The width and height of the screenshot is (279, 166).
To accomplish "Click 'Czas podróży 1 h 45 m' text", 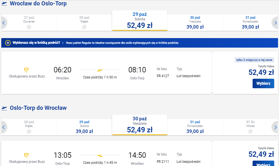I will point(100,163).
